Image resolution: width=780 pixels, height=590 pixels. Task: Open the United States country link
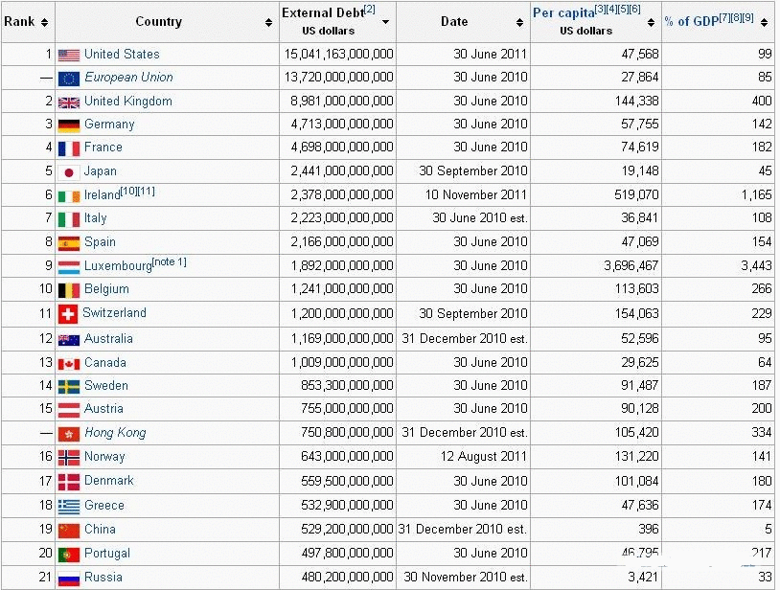pyautogui.click(x=122, y=55)
